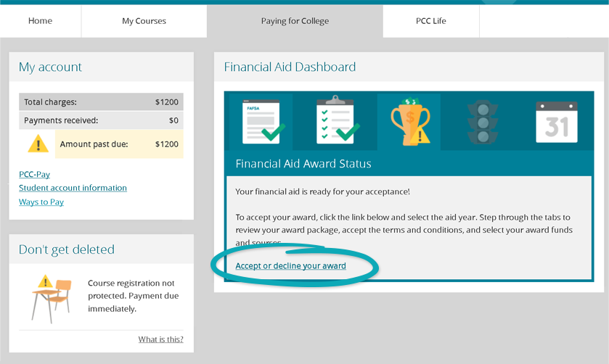The image size is (609, 364).
Task: Open Student account information link
Action: [73, 188]
